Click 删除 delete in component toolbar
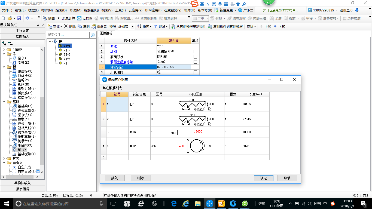The image size is (372, 209). (x=70, y=26)
